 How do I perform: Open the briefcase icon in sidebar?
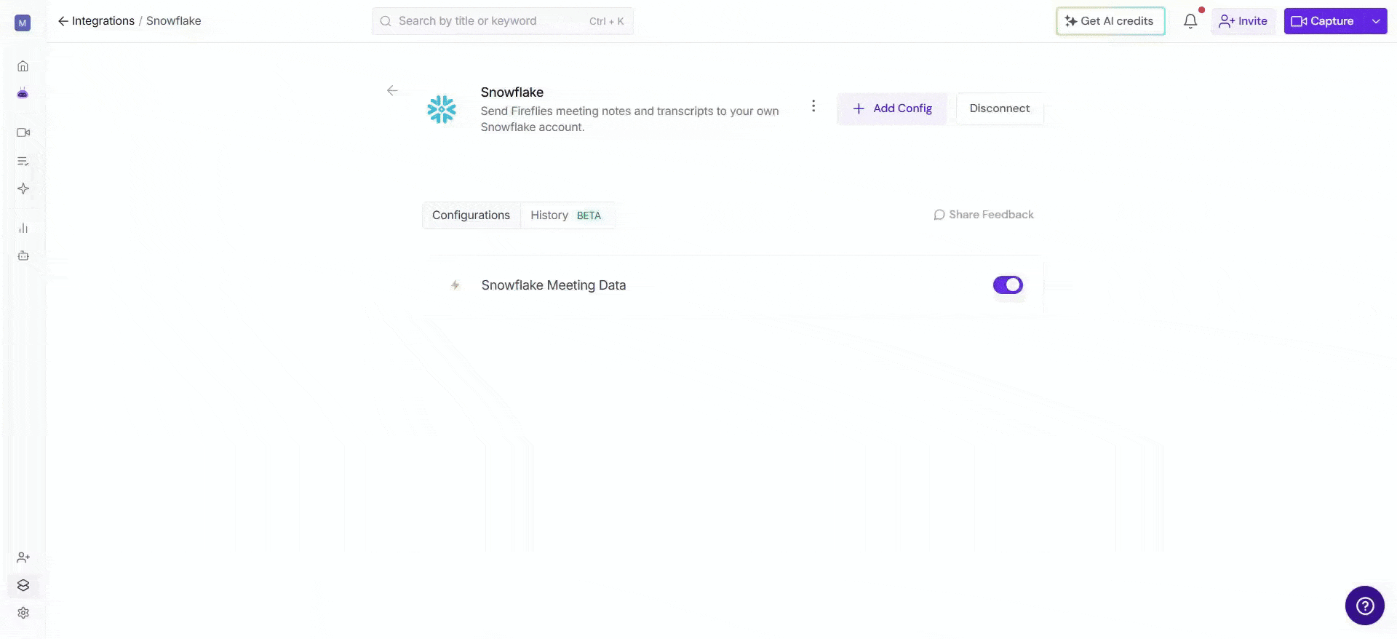pos(23,255)
